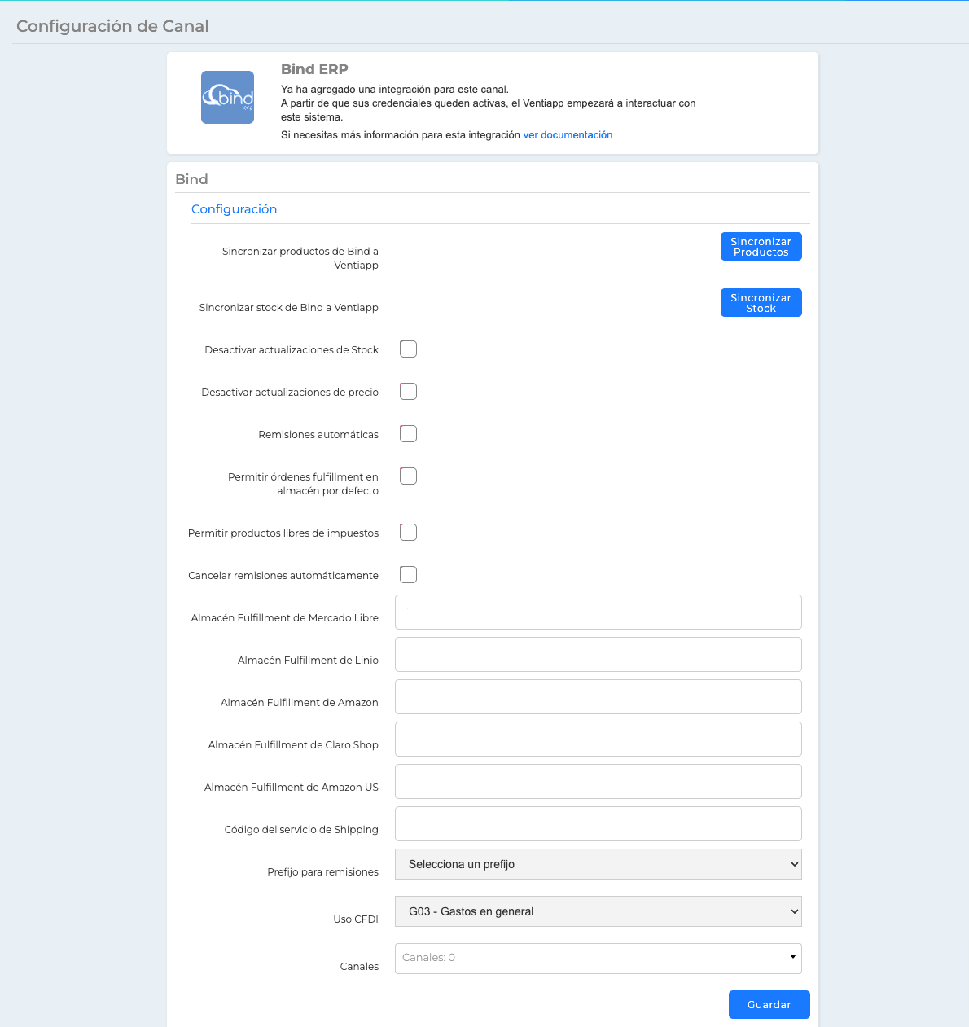Image resolution: width=969 pixels, height=1027 pixels.
Task: Tick Permitir órdenes fulfillment en almacén por defecto
Action: pyautogui.click(x=408, y=476)
